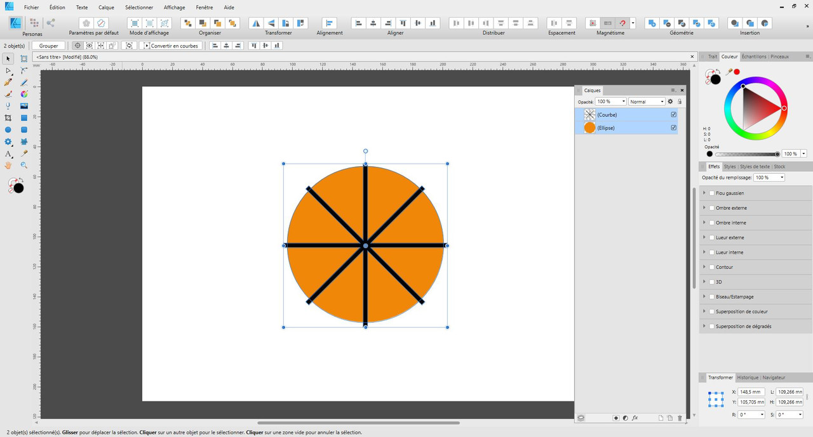Image resolution: width=813 pixels, height=437 pixels.
Task: Select the Rounded Rectangle tool
Action: pos(24,129)
